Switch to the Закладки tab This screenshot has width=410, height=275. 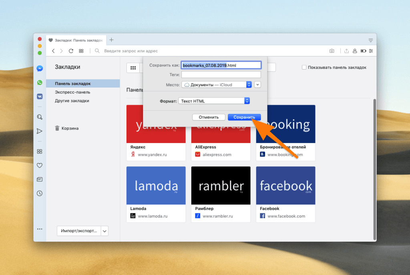76,40
